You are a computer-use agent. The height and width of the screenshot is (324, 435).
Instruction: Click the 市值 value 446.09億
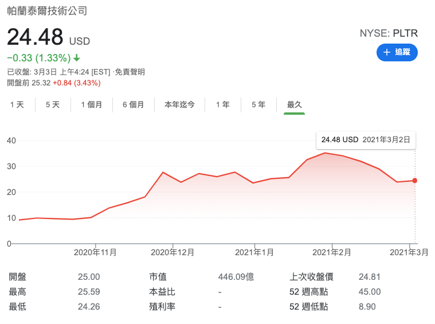[236, 277]
